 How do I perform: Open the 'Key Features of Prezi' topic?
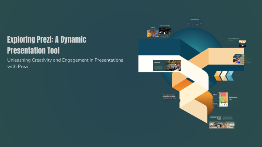coord(225,99)
